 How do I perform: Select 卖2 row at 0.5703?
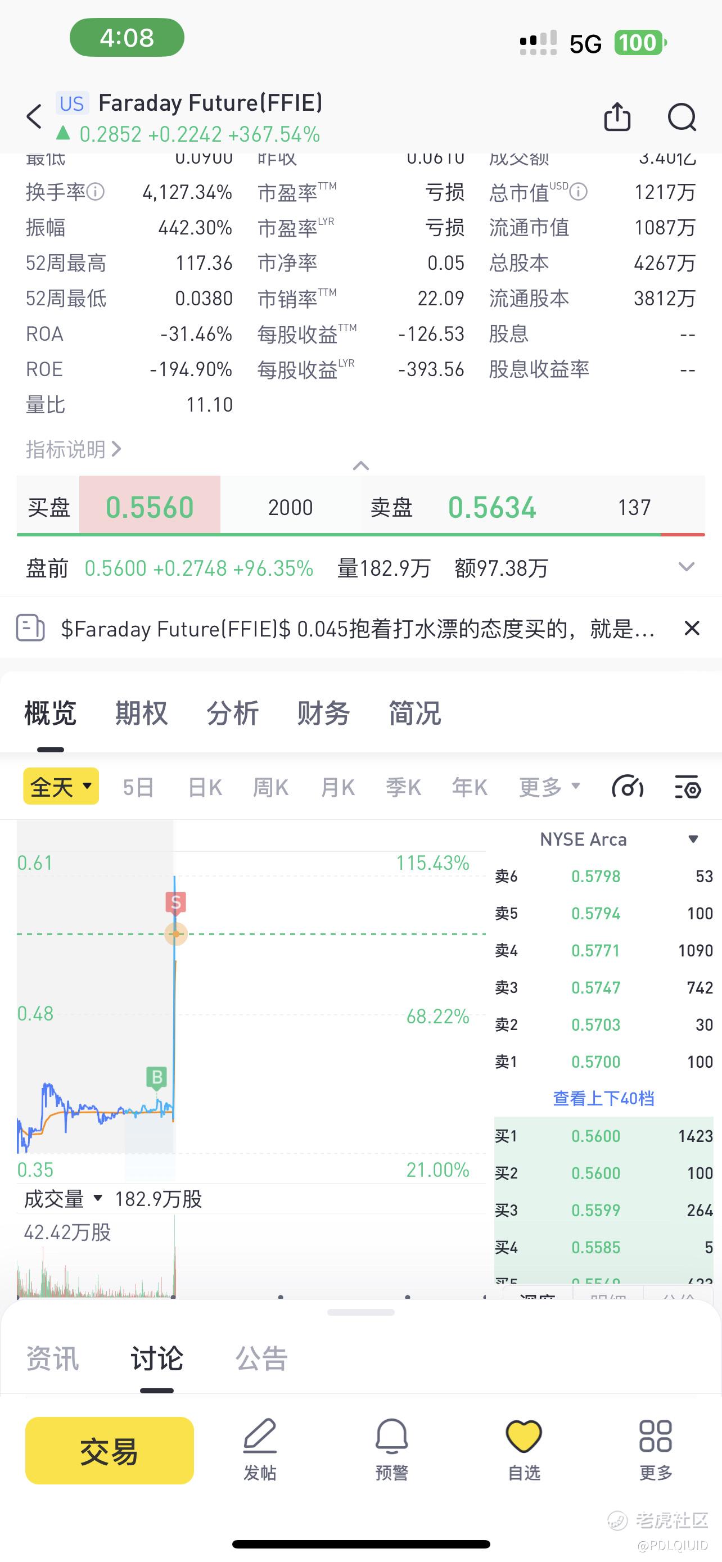tap(604, 1025)
